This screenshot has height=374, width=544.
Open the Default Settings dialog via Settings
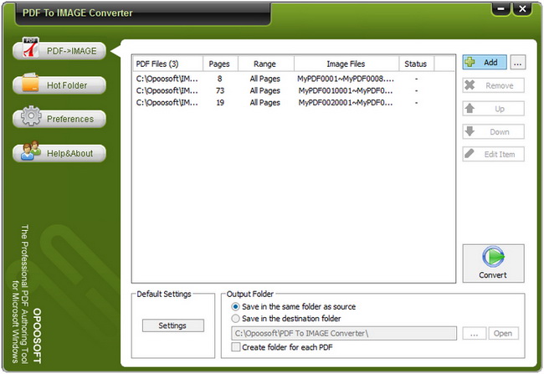point(172,325)
